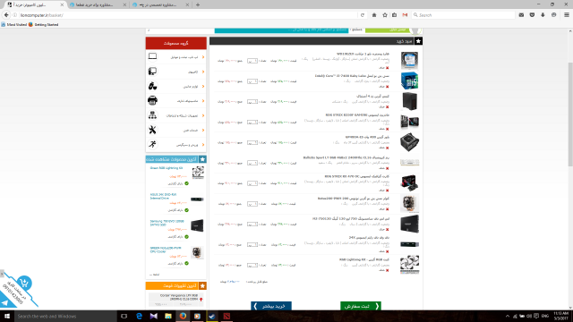Click Firefox reload page icon
Image resolution: width=573 pixels, height=322 pixels.
tap(362, 15)
